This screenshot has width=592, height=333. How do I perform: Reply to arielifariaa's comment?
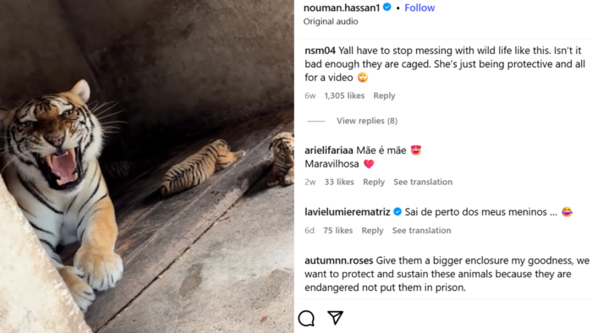(374, 182)
